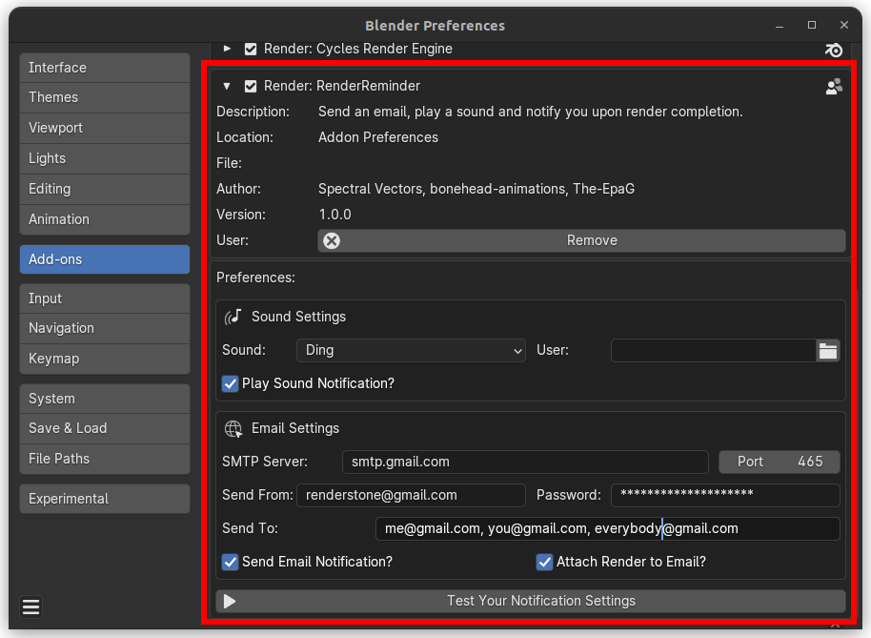This screenshot has height=638, width=871.
Task: Open the Sound dropdown showing Ding
Action: click(411, 351)
